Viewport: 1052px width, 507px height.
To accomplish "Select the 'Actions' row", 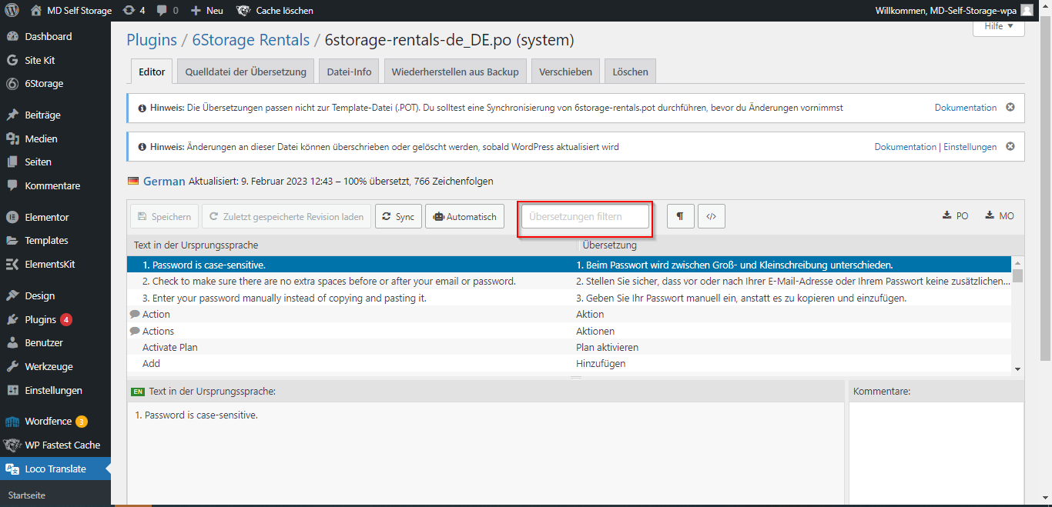I will [x=569, y=331].
